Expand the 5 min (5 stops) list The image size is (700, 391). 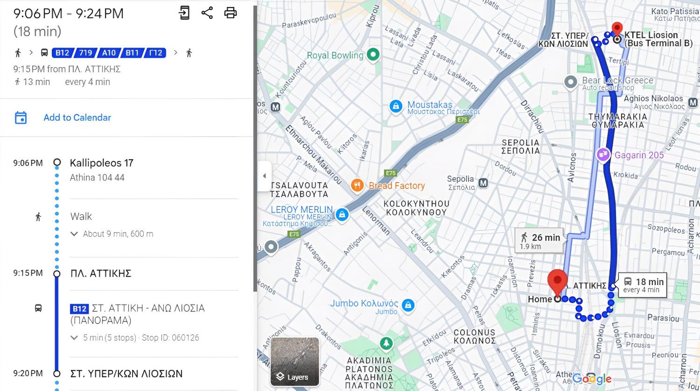135,338
